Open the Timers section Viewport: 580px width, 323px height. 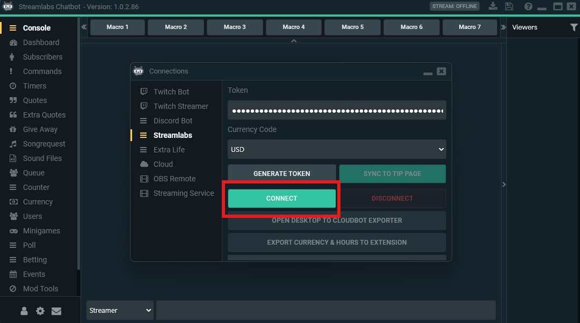coord(34,86)
